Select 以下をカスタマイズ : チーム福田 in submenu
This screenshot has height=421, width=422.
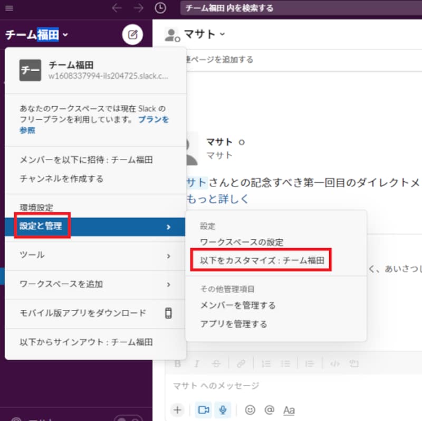click(261, 260)
